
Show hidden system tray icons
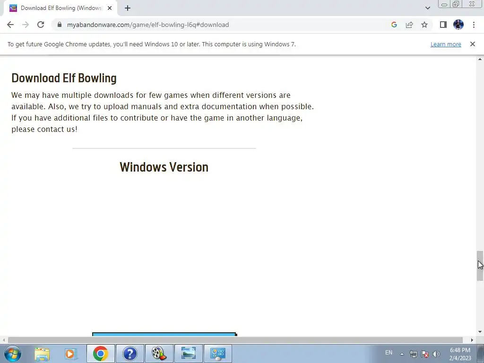pyautogui.click(x=402, y=354)
